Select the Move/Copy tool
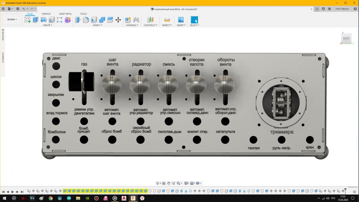 [118, 20]
